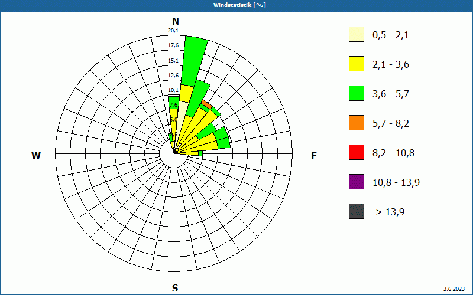Click the legend label 2,1 - 3,6
This screenshot has width=473, height=295.
coord(391,65)
